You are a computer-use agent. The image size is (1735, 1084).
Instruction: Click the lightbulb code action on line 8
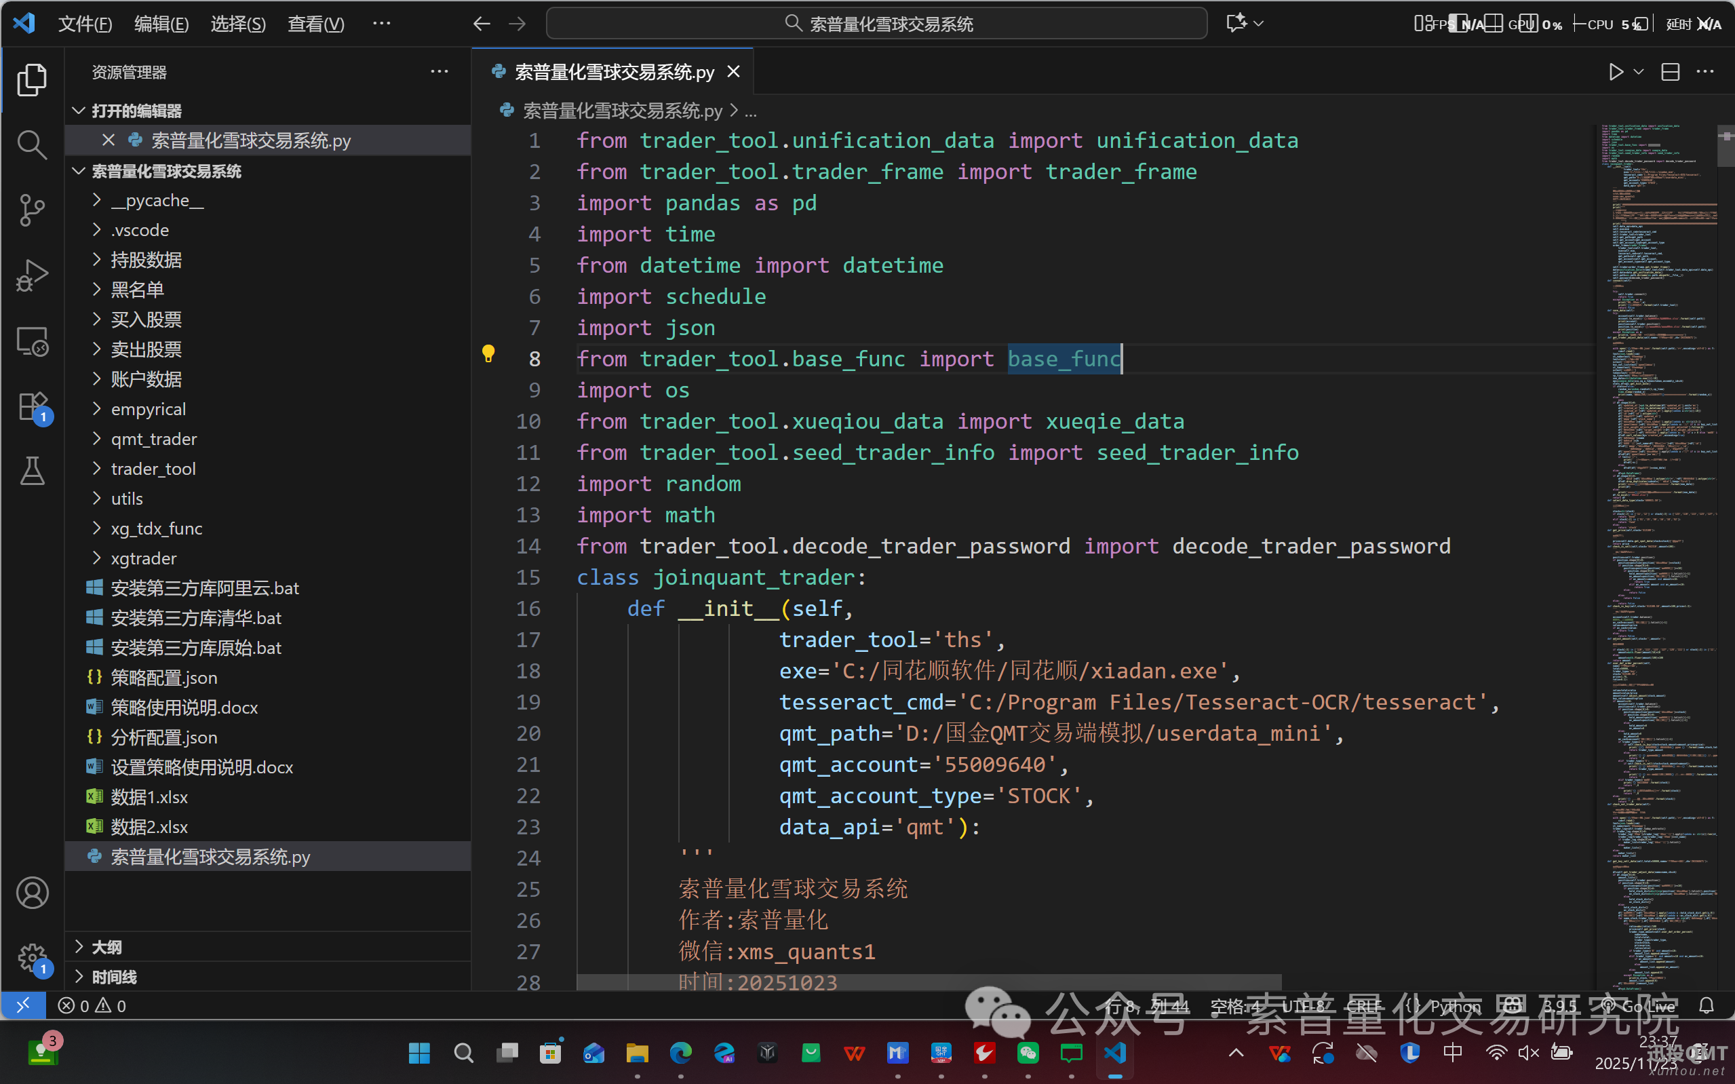(x=488, y=353)
